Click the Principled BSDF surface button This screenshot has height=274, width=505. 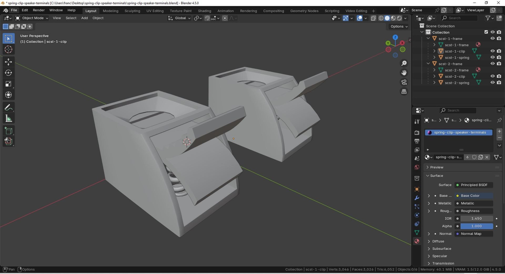(x=474, y=185)
